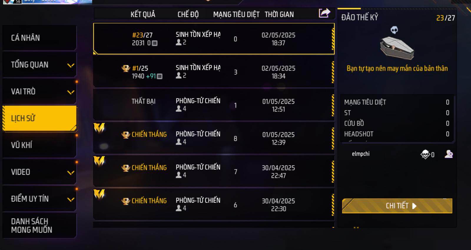Expand the Vai Trò menu chevron
Viewport: 471px width, 250px height.
pyautogui.click(x=71, y=92)
